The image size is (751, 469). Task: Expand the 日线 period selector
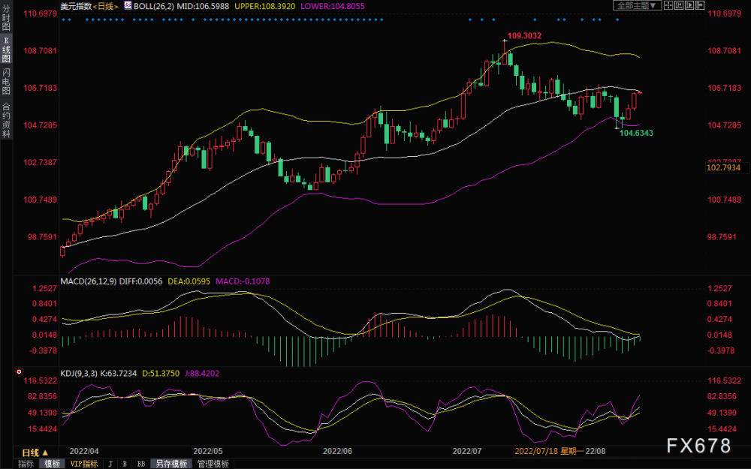pyautogui.click(x=35, y=452)
